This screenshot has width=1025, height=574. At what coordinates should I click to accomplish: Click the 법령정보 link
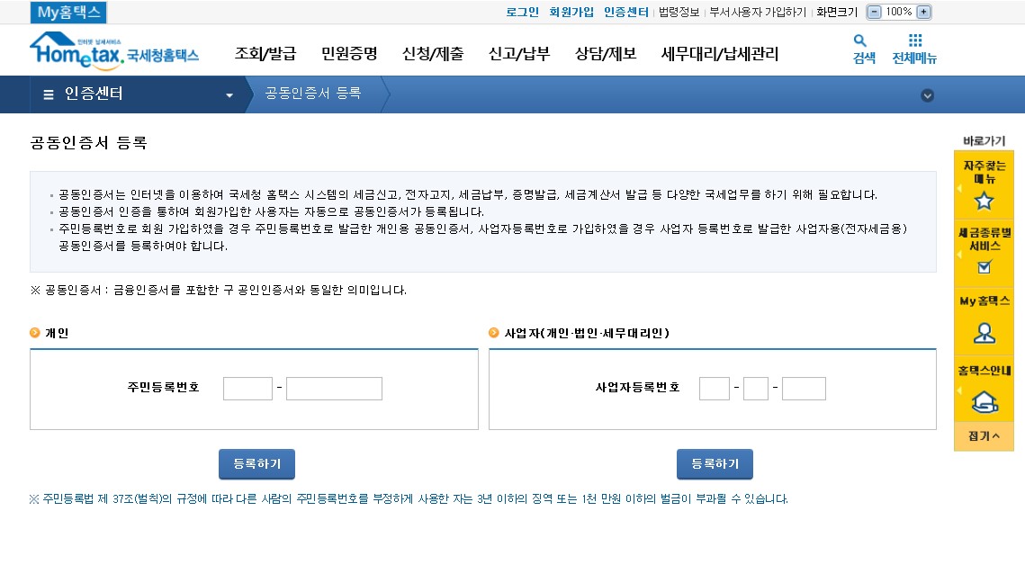pos(679,12)
